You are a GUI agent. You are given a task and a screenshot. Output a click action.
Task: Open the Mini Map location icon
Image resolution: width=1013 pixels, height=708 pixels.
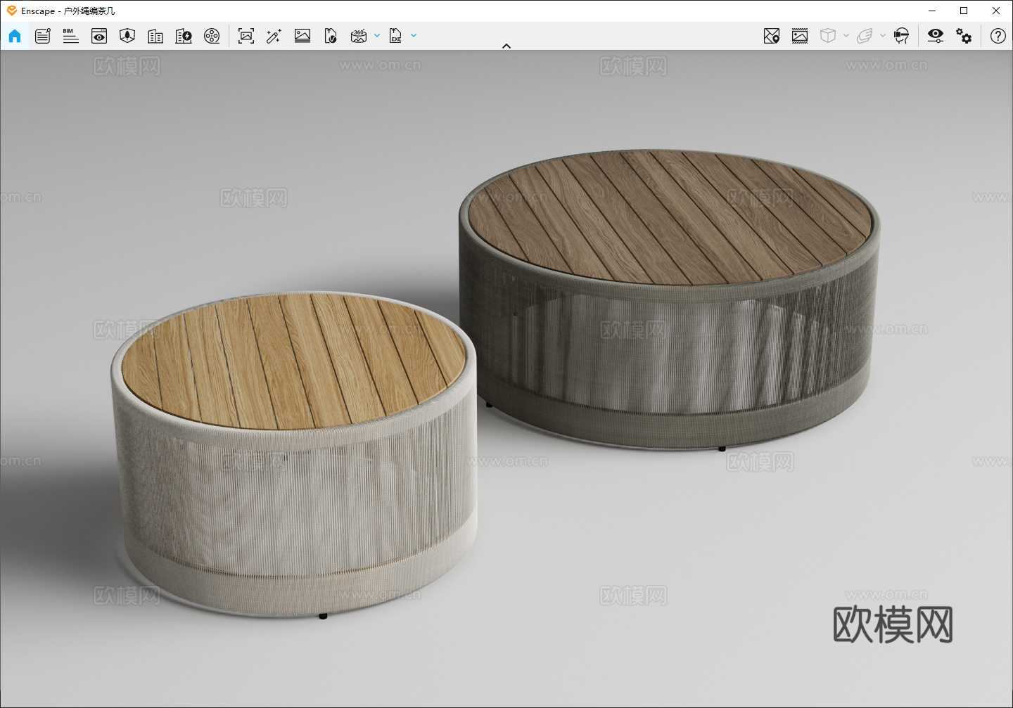point(772,36)
